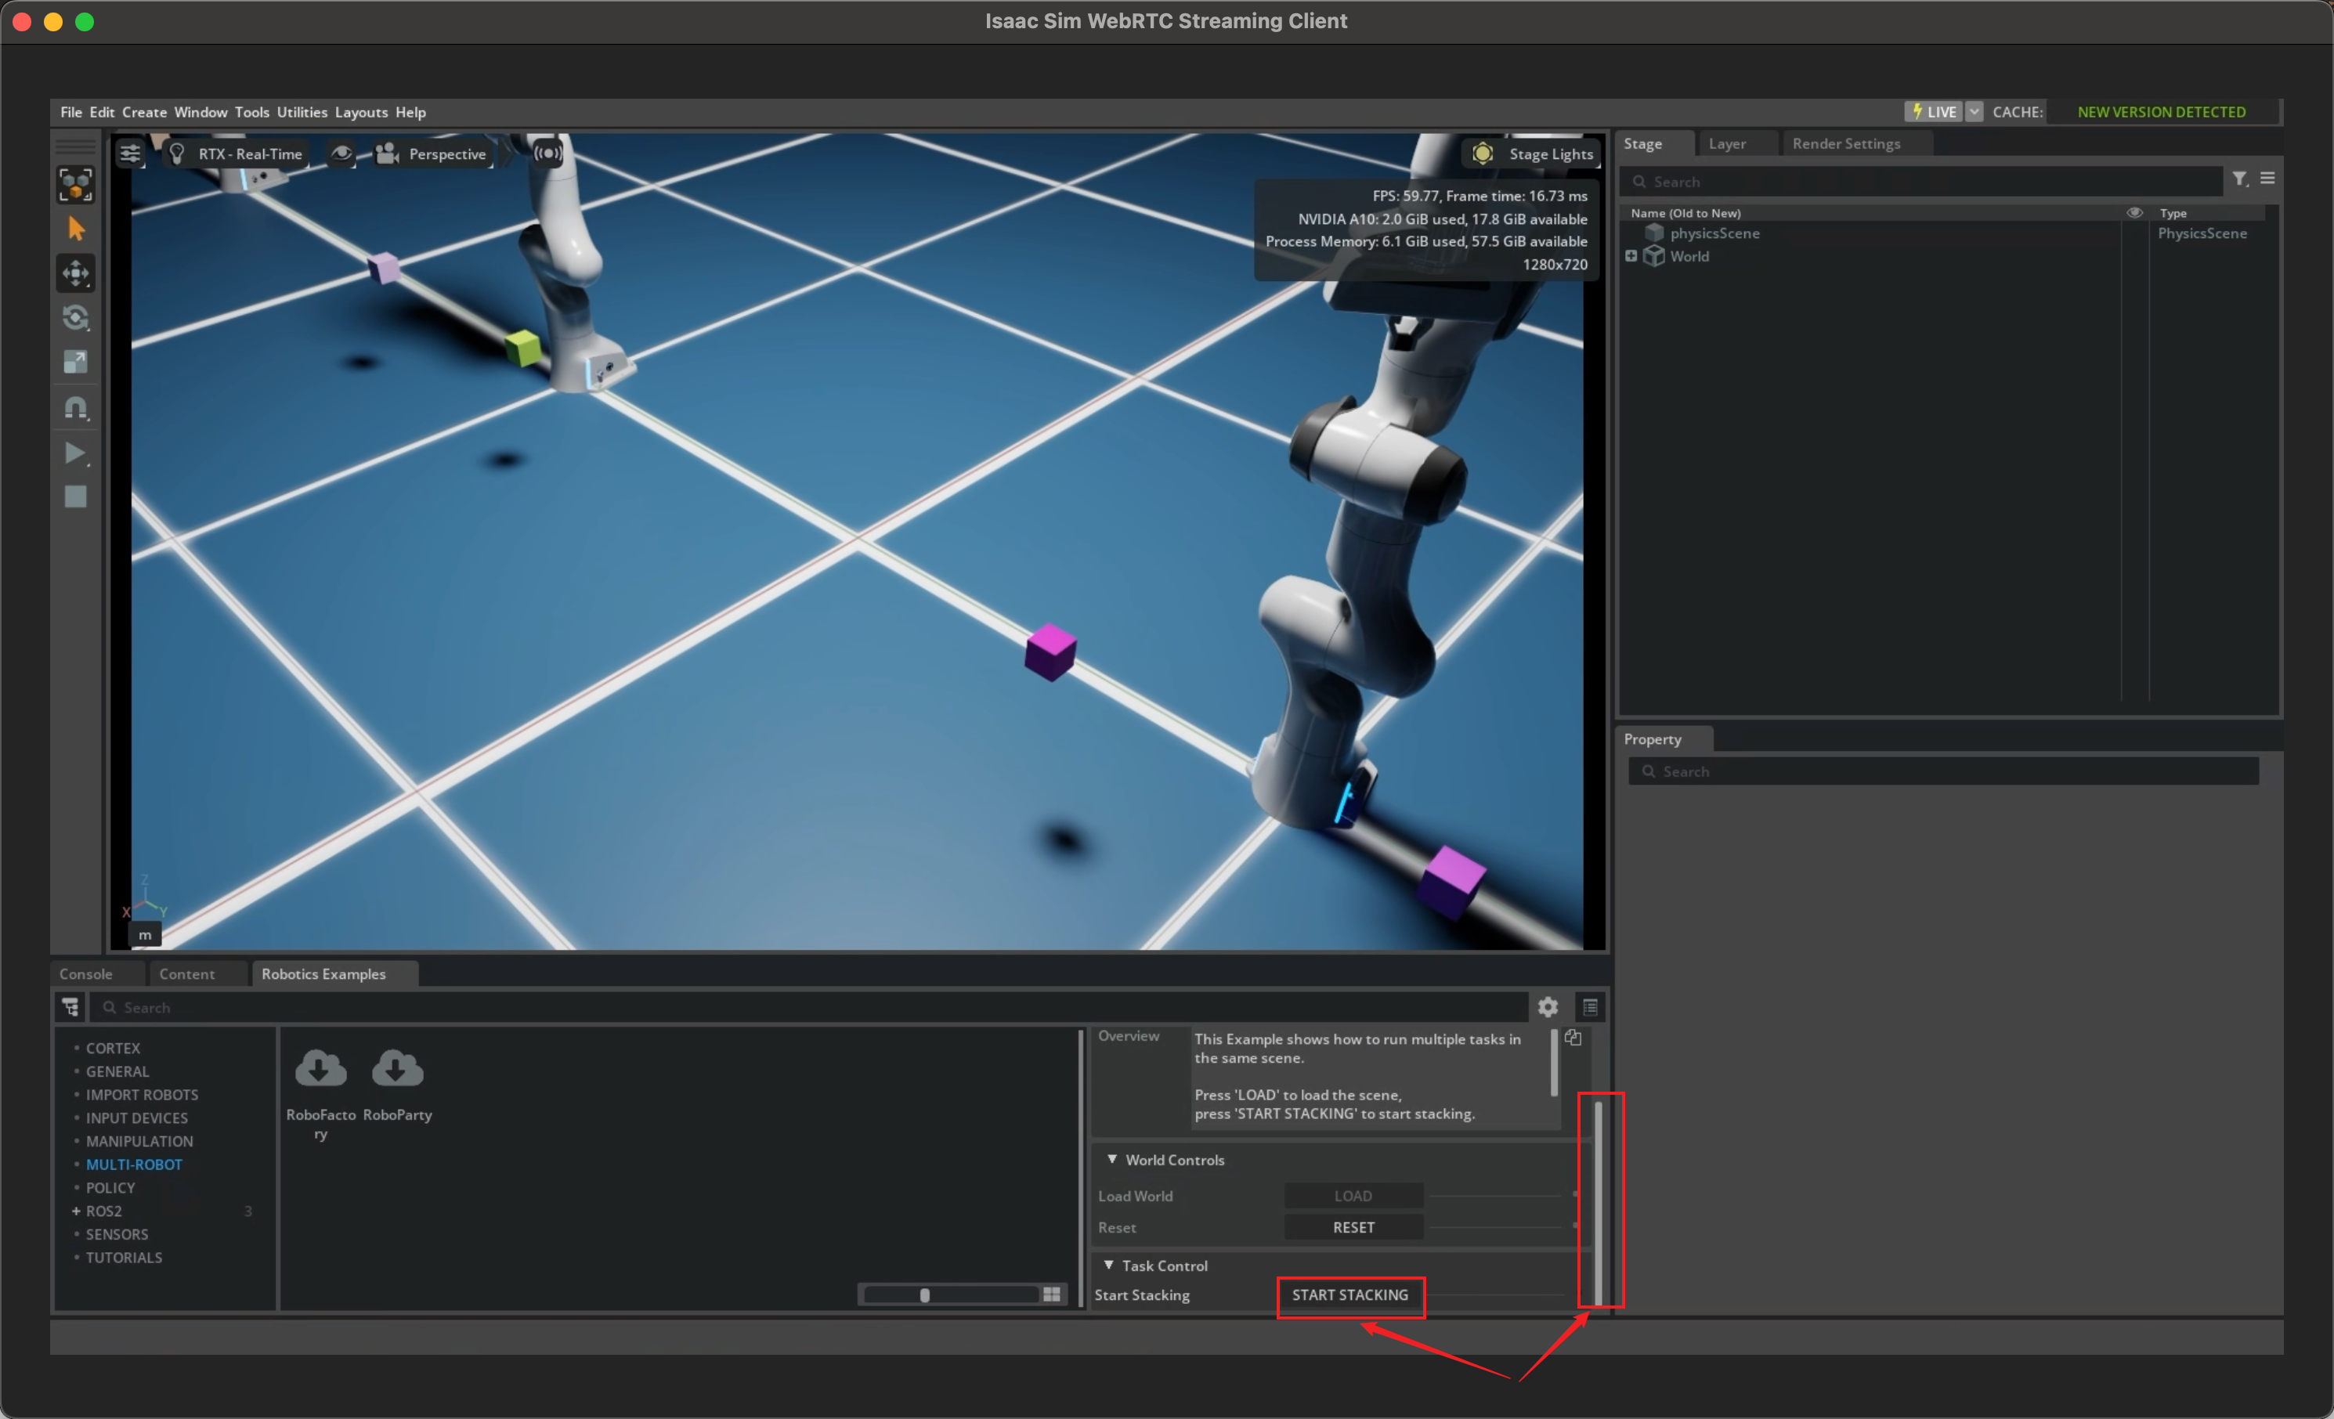Viewport: 2334px width, 1419px height.
Task: Toggle Stage visibility column eye icon
Action: pyautogui.click(x=2135, y=213)
